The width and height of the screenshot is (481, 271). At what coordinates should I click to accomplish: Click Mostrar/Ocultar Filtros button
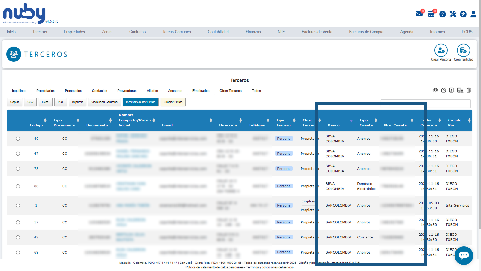(141, 102)
